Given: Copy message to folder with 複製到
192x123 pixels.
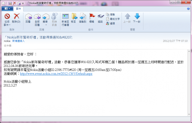Looking at the screenshot, I should pos(83,18).
